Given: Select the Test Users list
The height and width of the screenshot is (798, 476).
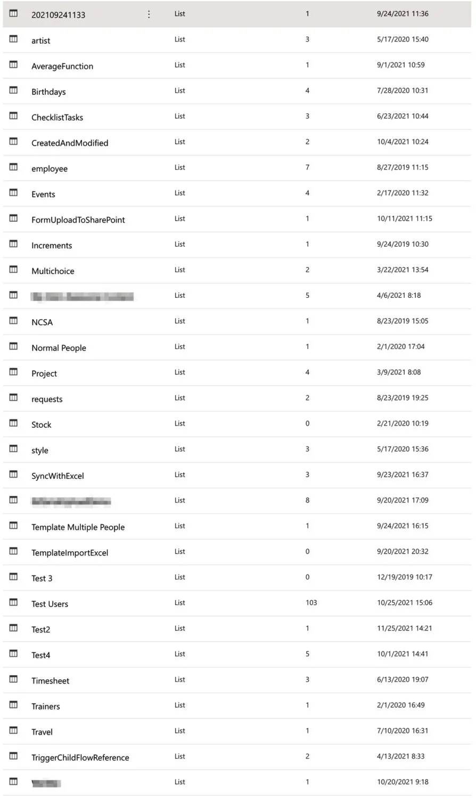Looking at the screenshot, I should [x=50, y=604].
